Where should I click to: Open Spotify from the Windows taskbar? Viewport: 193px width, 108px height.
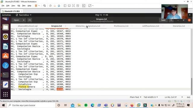click(x=86, y=105)
